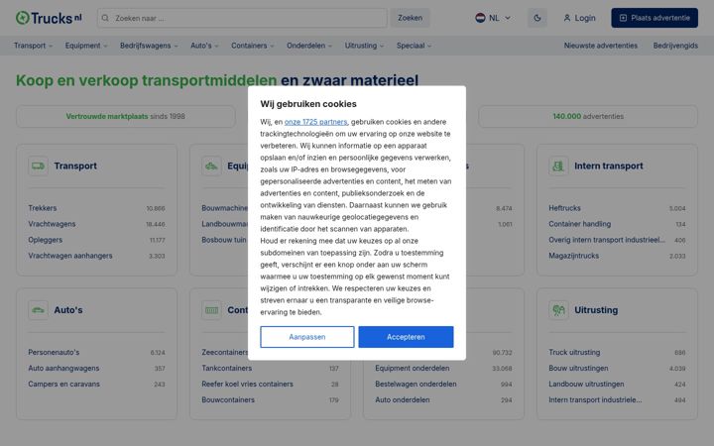
Task: Open the Uitrusting category heading
Action: tap(596, 310)
